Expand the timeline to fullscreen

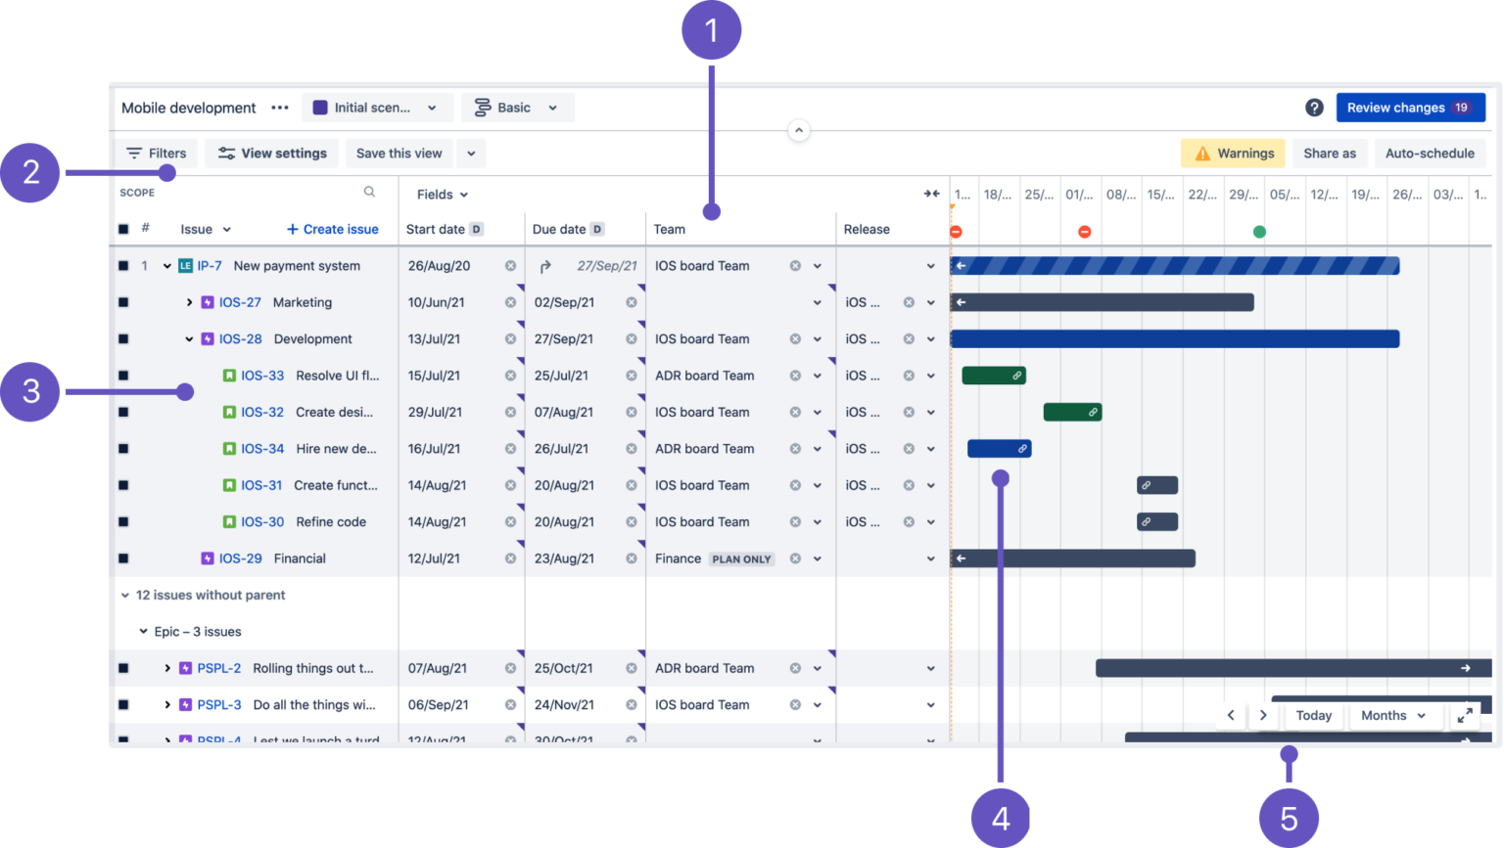click(1466, 715)
